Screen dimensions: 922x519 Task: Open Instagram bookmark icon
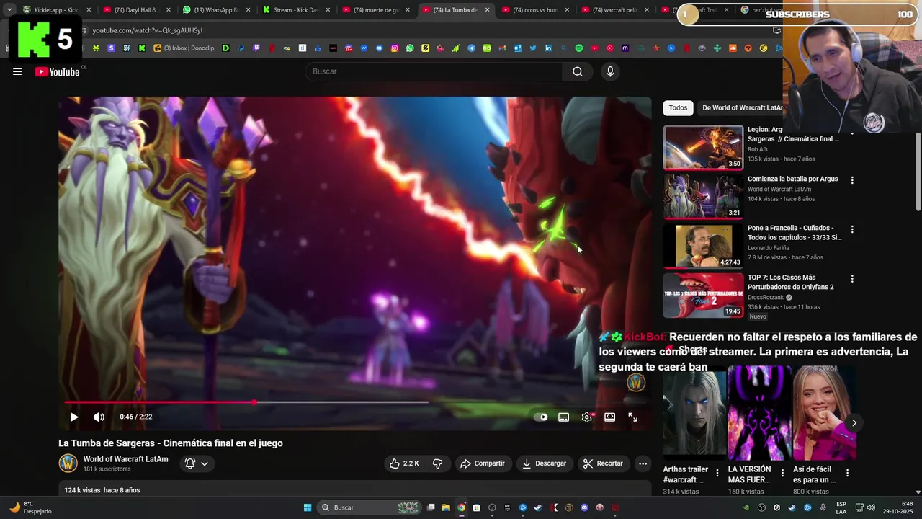coord(395,48)
